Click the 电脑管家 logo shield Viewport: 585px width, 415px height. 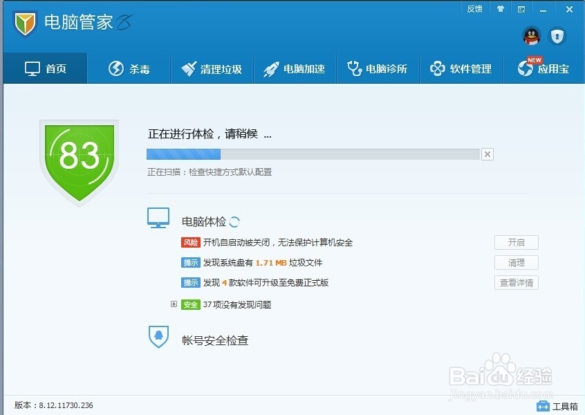pos(25,24)
